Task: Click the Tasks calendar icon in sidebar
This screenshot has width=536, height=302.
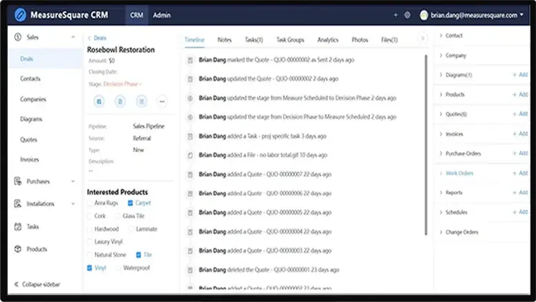Action: [x=18, y=227]
